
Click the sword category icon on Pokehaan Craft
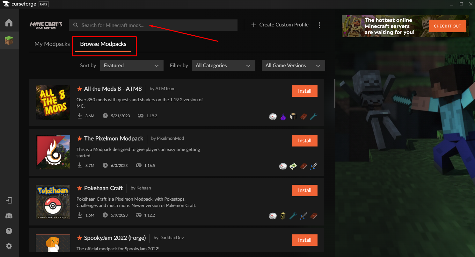coord(303,216)
